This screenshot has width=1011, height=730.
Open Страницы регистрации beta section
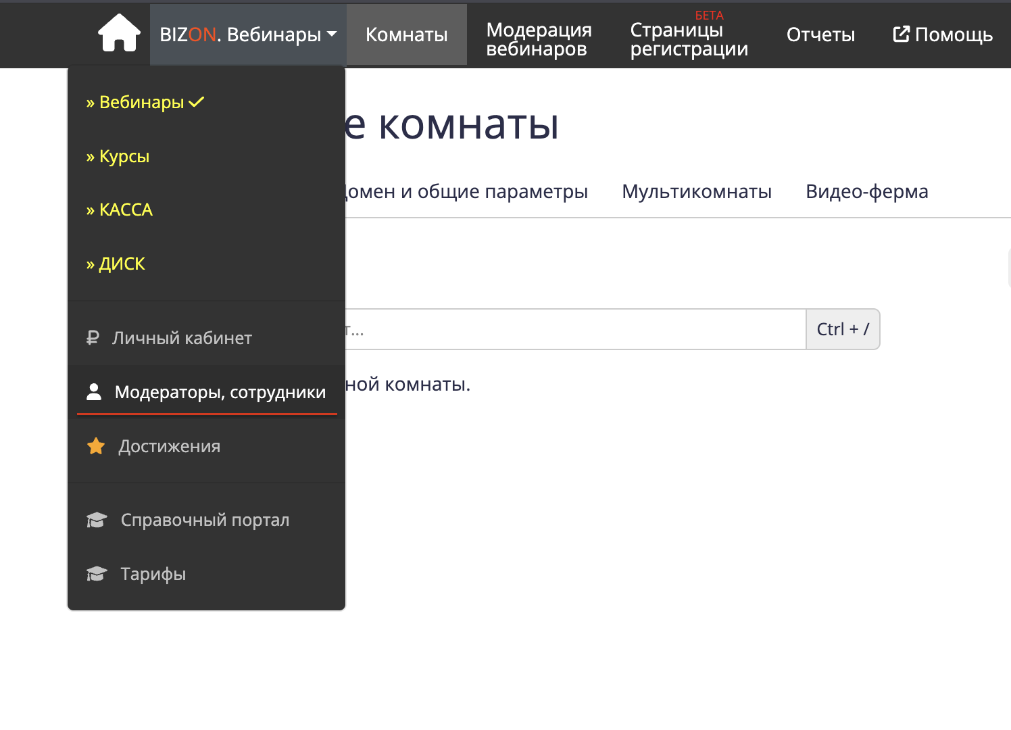(x=689, y=39)
